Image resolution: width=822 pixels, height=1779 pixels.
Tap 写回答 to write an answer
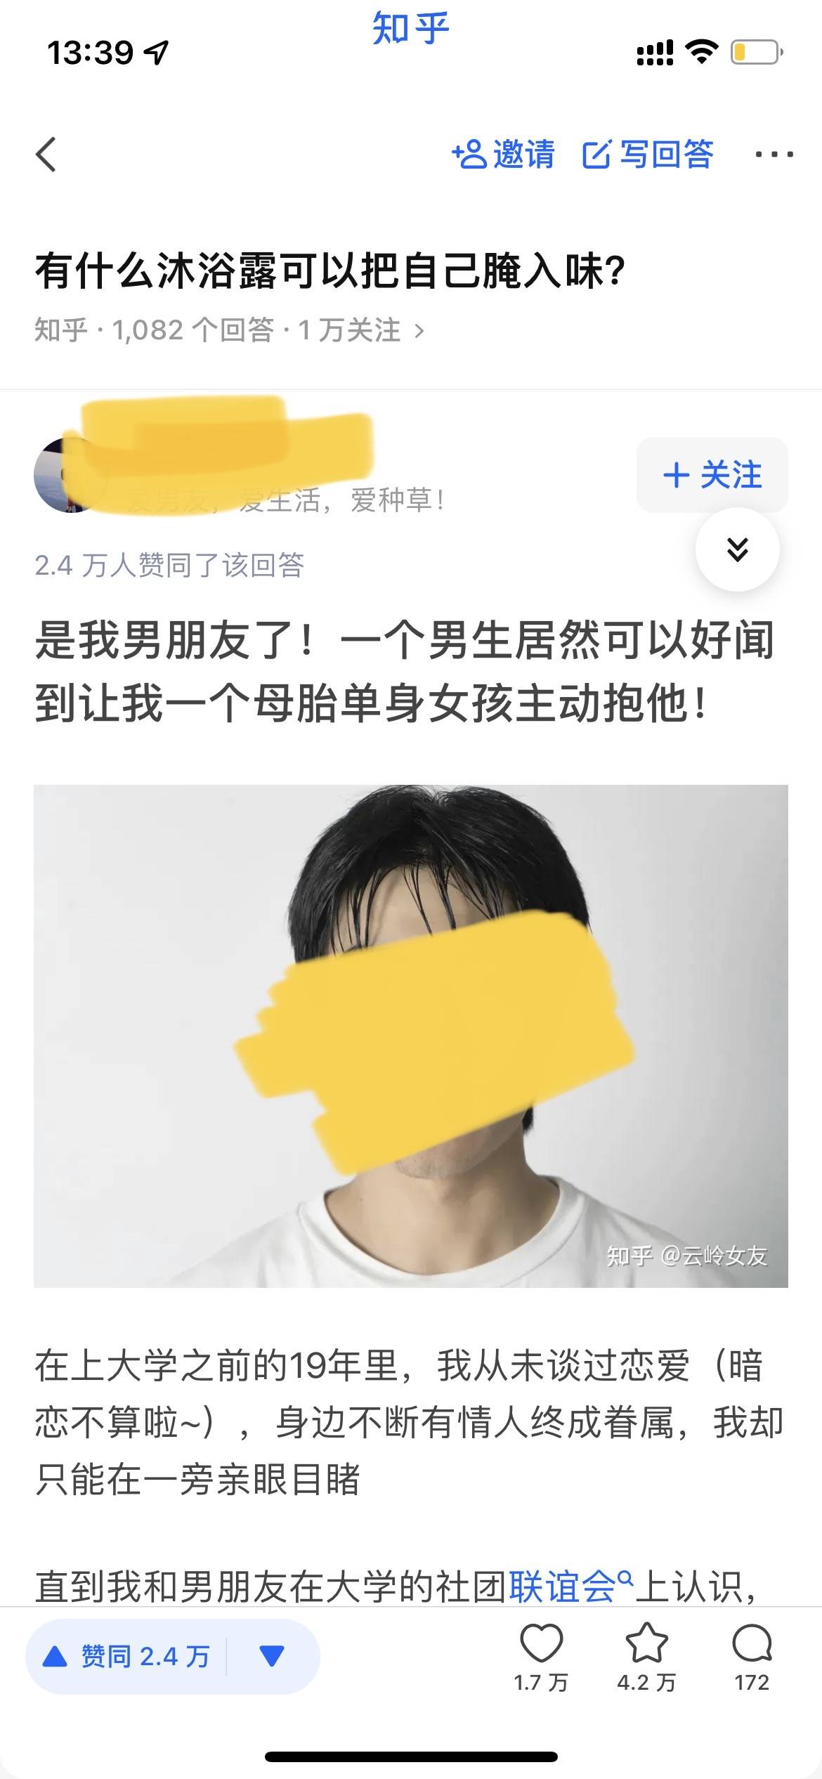[x=666, y=155]
